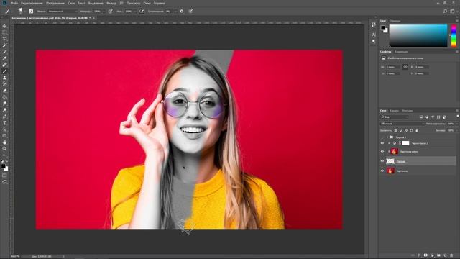This screenshot has height=259, width=460.
Task: Select the photo copy layer thumbnail
Action: coord(395,152)
